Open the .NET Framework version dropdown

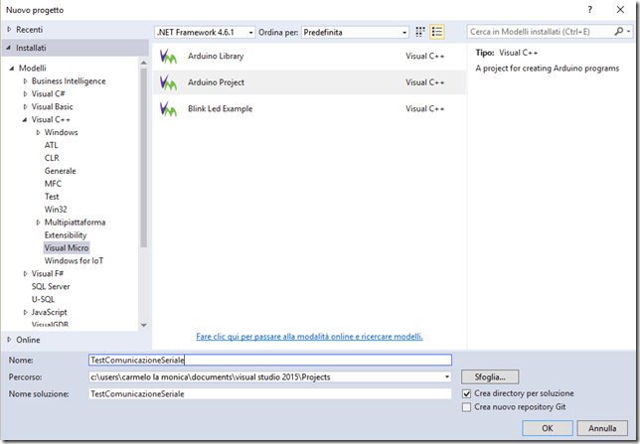tap(205, 32)
